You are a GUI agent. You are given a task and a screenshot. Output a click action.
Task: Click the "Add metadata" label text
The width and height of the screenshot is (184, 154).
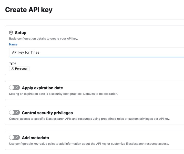(35, 138)
